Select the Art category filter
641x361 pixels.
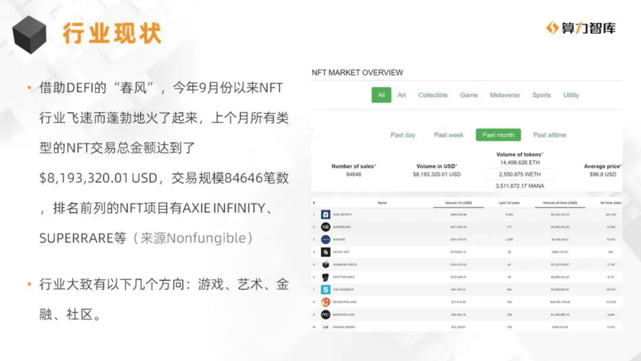[401, 95]
